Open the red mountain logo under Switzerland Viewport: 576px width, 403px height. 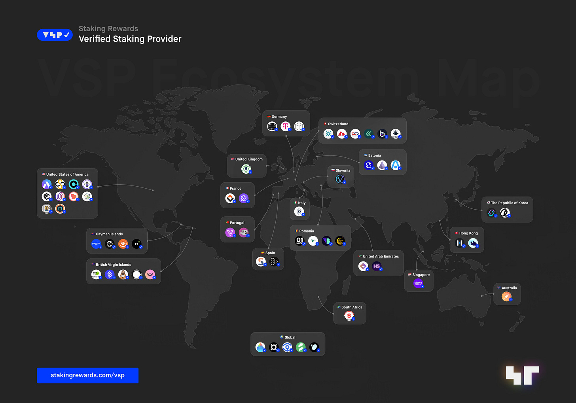click(x=342, y=134)
